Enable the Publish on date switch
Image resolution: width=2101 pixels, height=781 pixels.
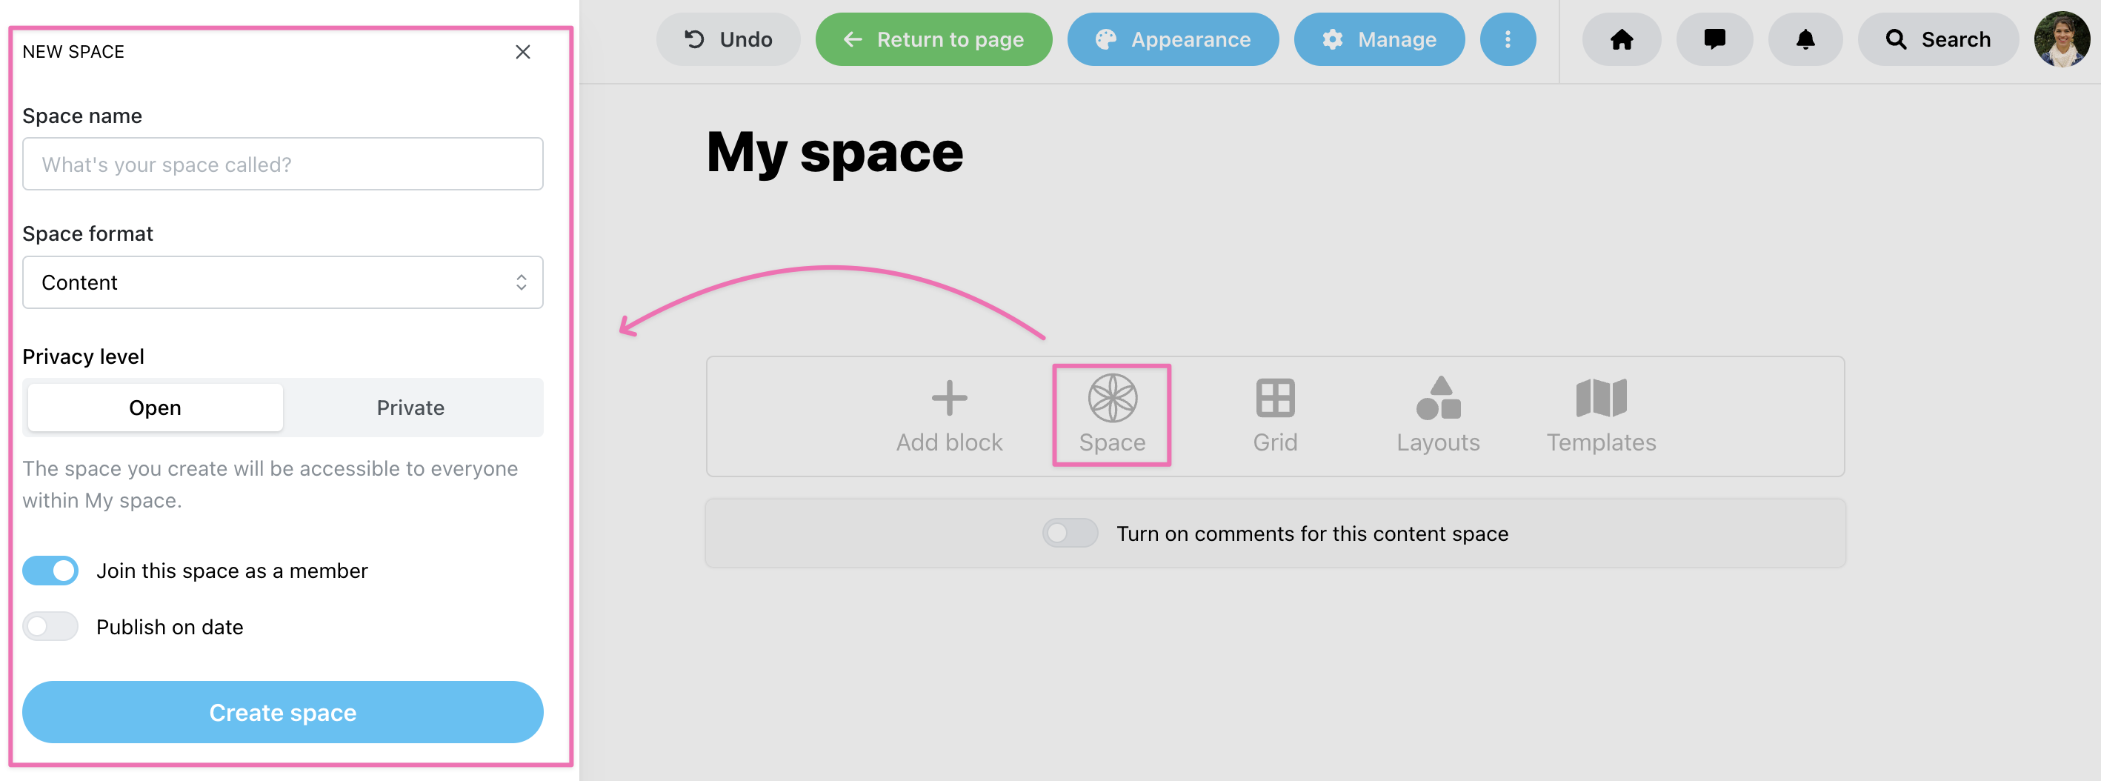[50, 627]
